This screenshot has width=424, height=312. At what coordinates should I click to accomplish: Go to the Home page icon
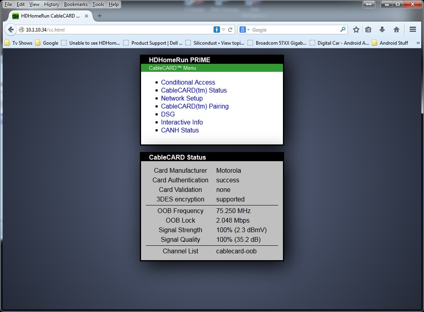pyautogui.click(x=396, y=30)
